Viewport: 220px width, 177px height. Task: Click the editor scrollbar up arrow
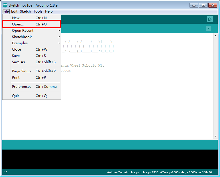[x=215, y=36]
